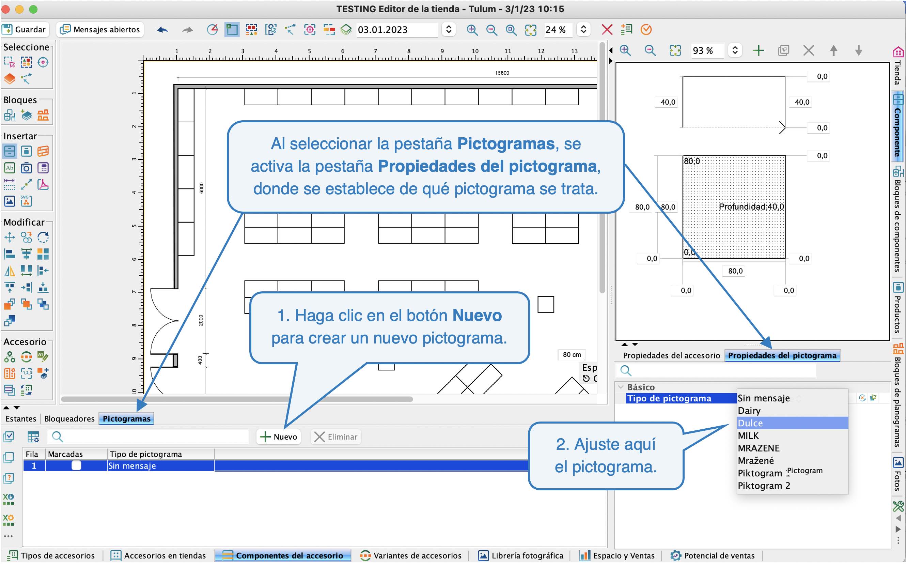Open the Propiedades del accesorio tab
The image size is (906, 566).
tap(671, 356)
